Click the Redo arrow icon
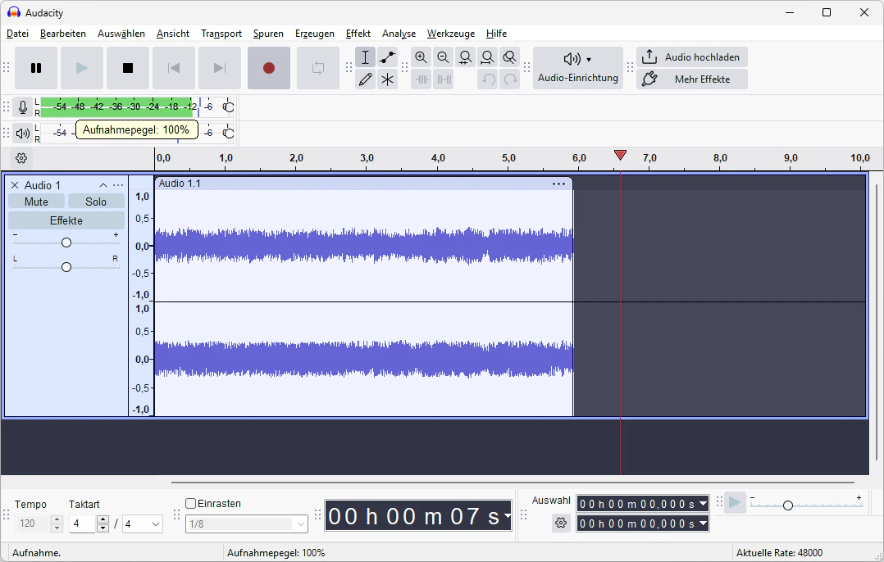884x562 pixels. (x=510, y=79)
